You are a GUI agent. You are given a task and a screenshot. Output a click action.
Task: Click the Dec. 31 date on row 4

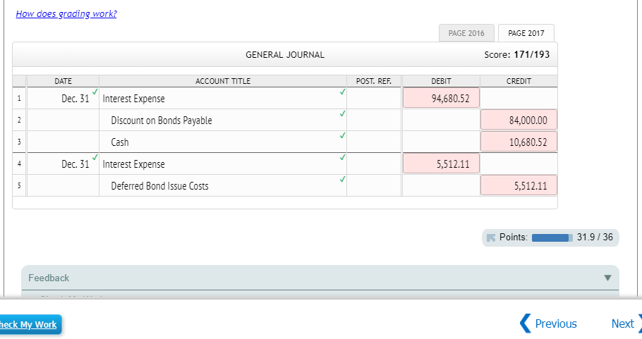coord(63,164)
